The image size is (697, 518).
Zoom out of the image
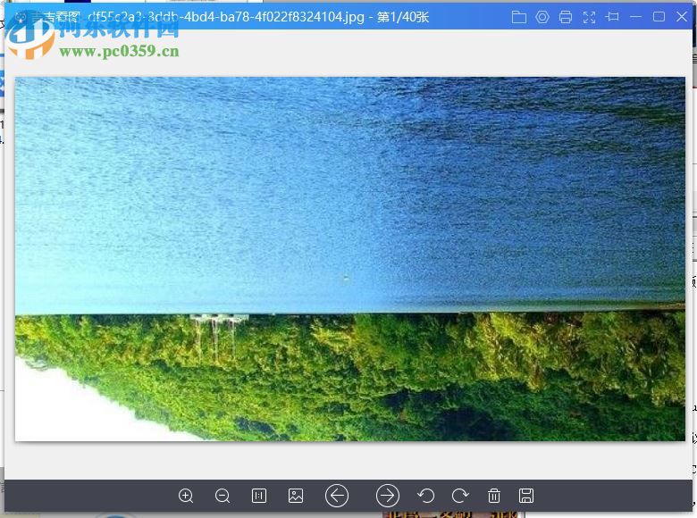coord(223,496)
